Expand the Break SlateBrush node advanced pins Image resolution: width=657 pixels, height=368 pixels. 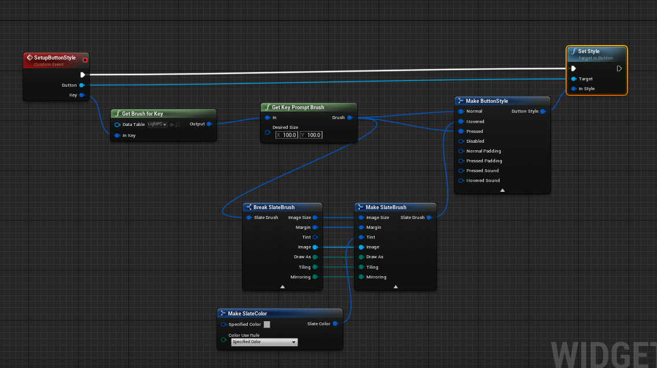pyautogui.click(x=282, y=286)
